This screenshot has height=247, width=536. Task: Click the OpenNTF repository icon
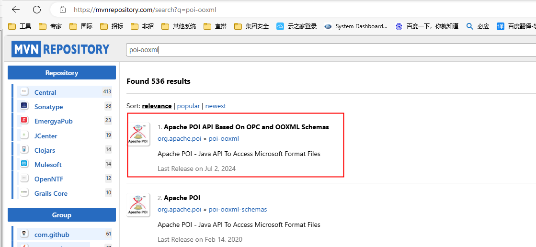tap(24, 178)
